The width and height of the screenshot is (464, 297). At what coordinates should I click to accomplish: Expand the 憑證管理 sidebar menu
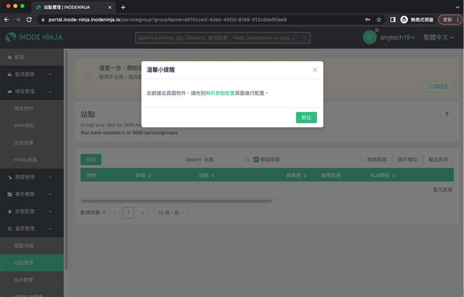pos(32,177)
